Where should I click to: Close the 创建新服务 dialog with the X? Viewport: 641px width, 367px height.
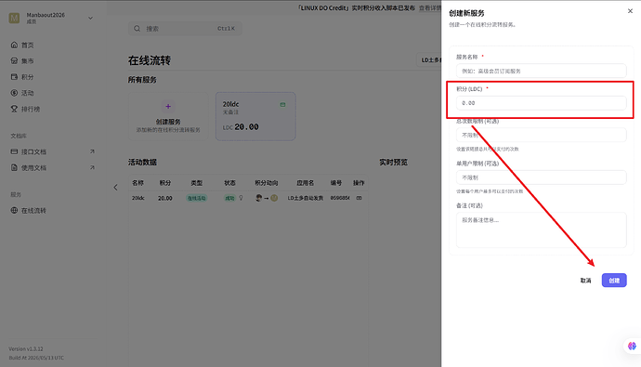pos(630,11)
